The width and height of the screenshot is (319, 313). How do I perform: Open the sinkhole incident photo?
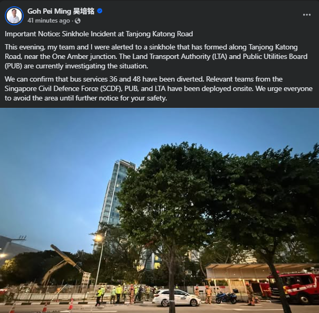coord(159,210)
